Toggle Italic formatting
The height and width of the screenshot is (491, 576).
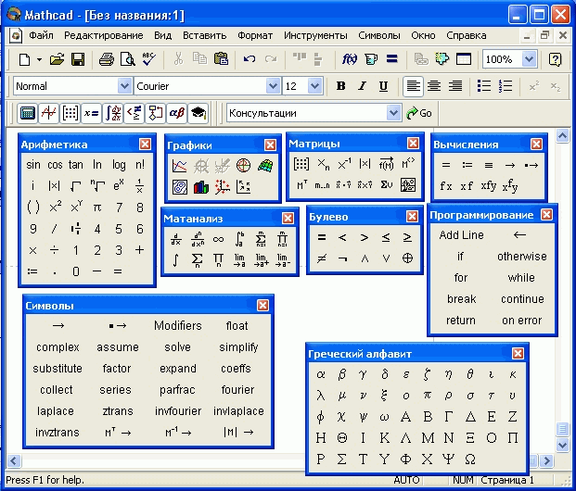(x=363, y=86)
